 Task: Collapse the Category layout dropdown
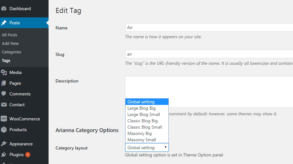coord(147,148)
